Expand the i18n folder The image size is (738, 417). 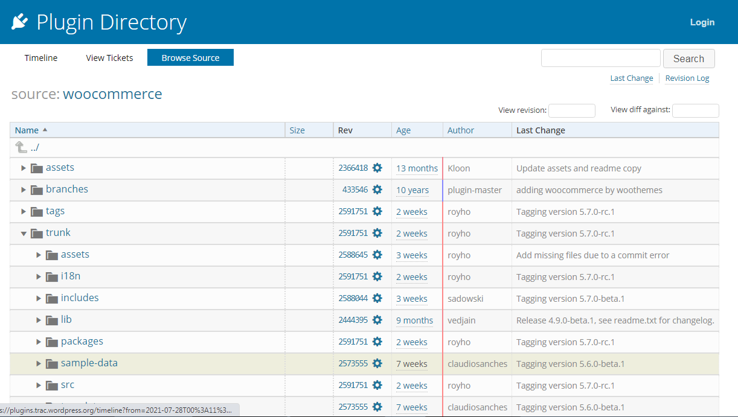[39, 276]
